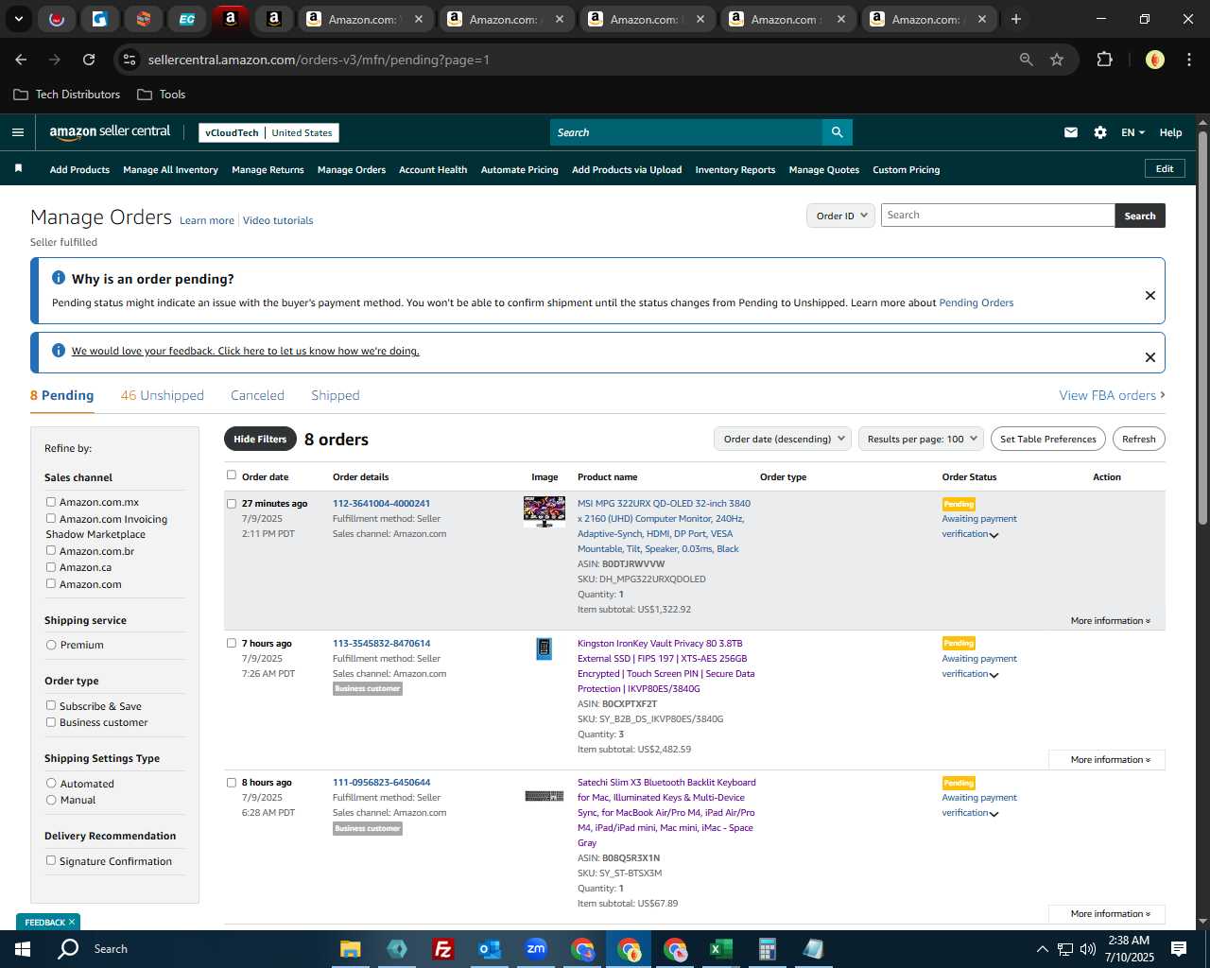Click the Windows Start button
This screenshot has height=968, width=1210.
tap(23, 949)
